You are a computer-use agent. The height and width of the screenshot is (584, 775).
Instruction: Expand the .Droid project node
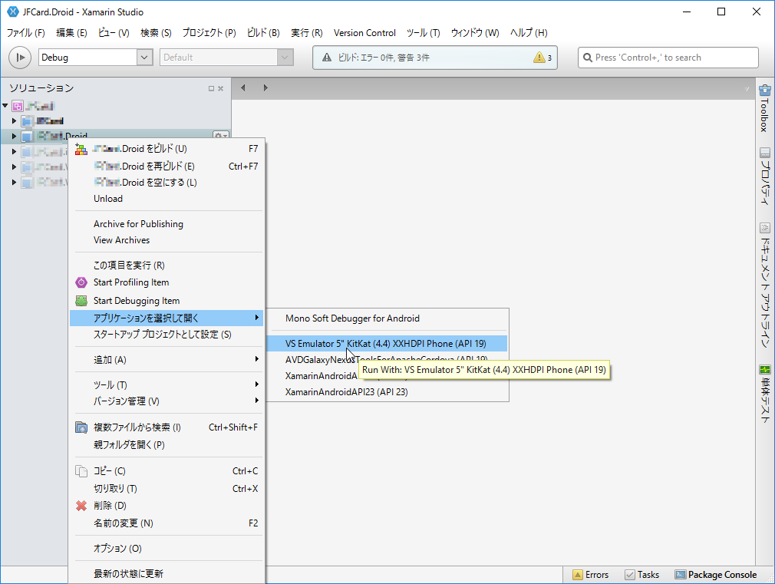tap(14, 136)
